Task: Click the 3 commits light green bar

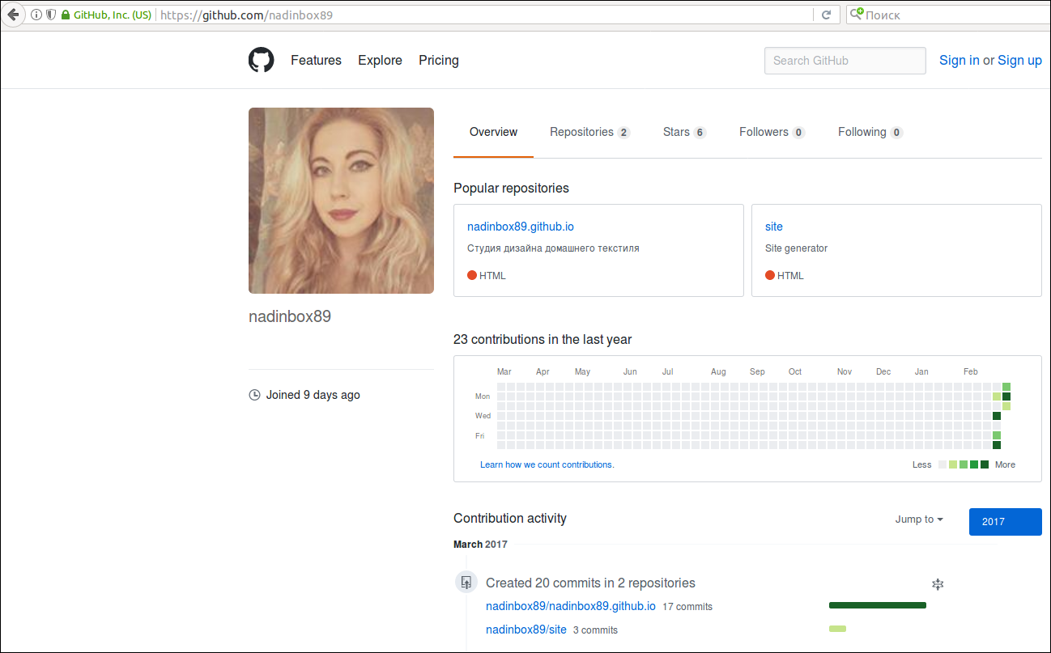Action: (837, 629)
